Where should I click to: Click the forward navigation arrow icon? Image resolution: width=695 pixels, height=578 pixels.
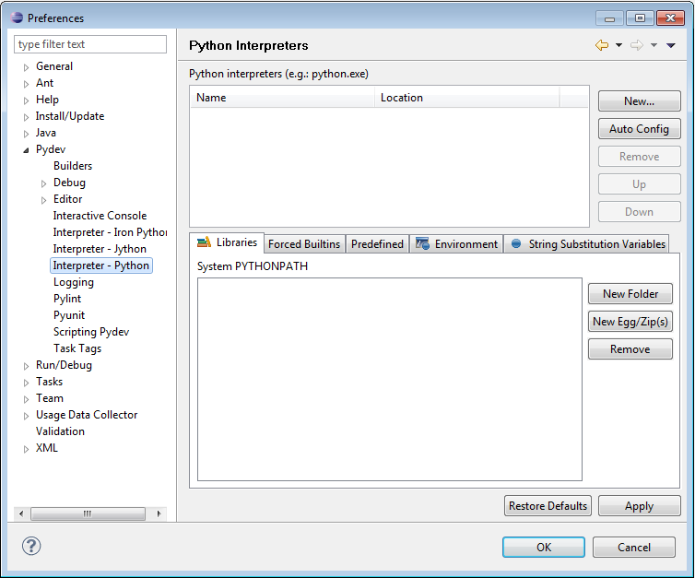point(636,45)
